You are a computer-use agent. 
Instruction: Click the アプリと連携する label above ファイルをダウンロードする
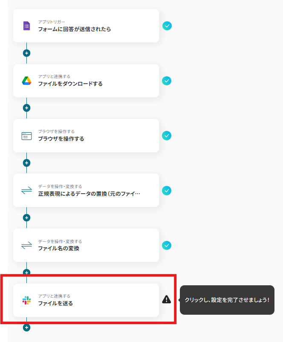pos(54,77)
